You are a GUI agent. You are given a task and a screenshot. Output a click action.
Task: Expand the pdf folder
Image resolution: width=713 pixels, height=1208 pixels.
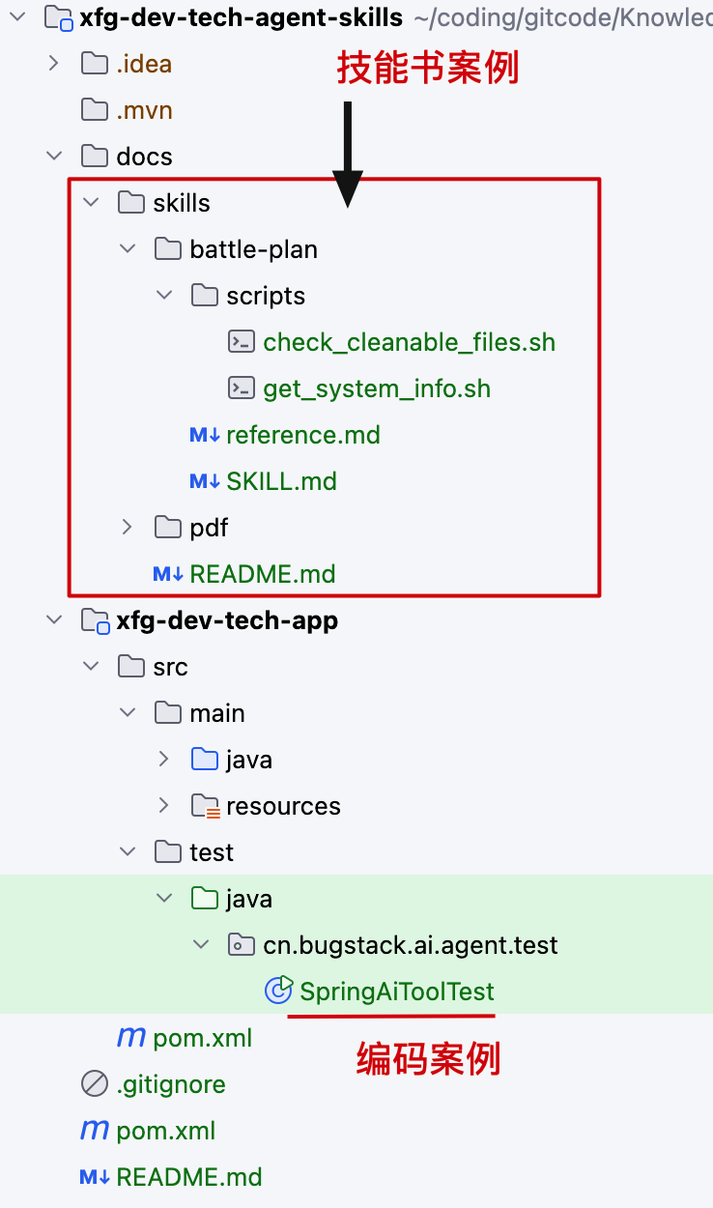click(x=126, y=527)
